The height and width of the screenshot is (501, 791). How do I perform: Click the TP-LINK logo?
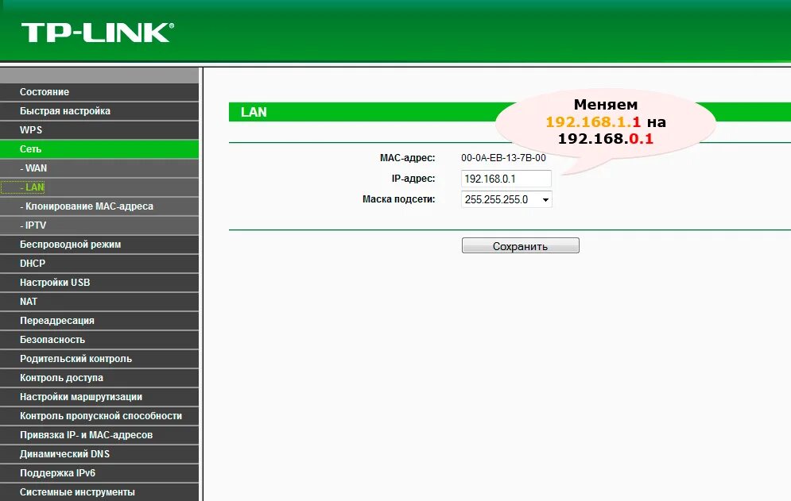pyautogui.click(x=97, y=33)
